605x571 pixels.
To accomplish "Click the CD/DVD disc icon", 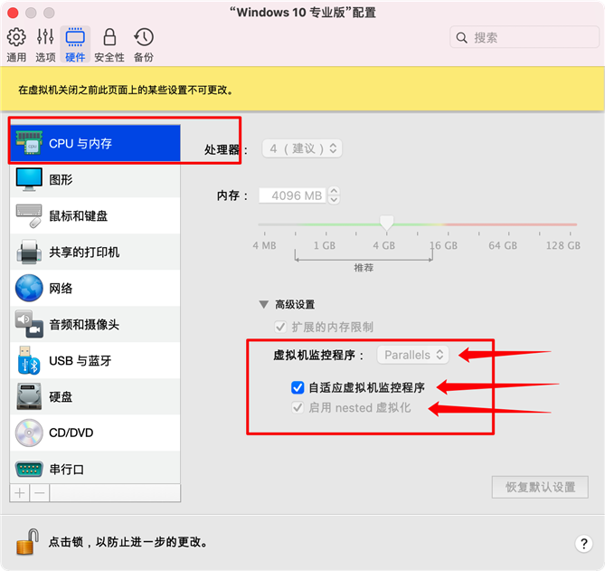I will tap(29, 433).
